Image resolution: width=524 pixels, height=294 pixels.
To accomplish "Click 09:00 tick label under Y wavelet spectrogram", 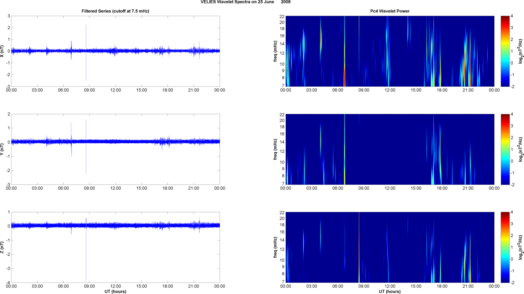I will 364,188.
